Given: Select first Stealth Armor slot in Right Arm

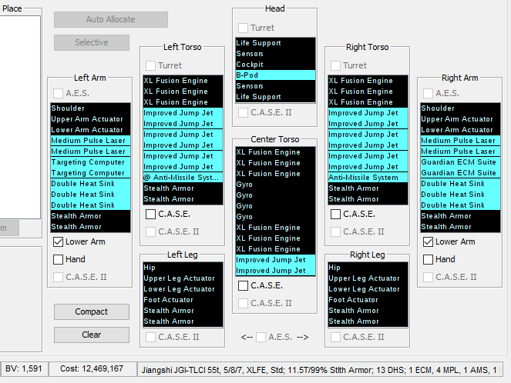Looking at the screenshot, I should (460, 216).
